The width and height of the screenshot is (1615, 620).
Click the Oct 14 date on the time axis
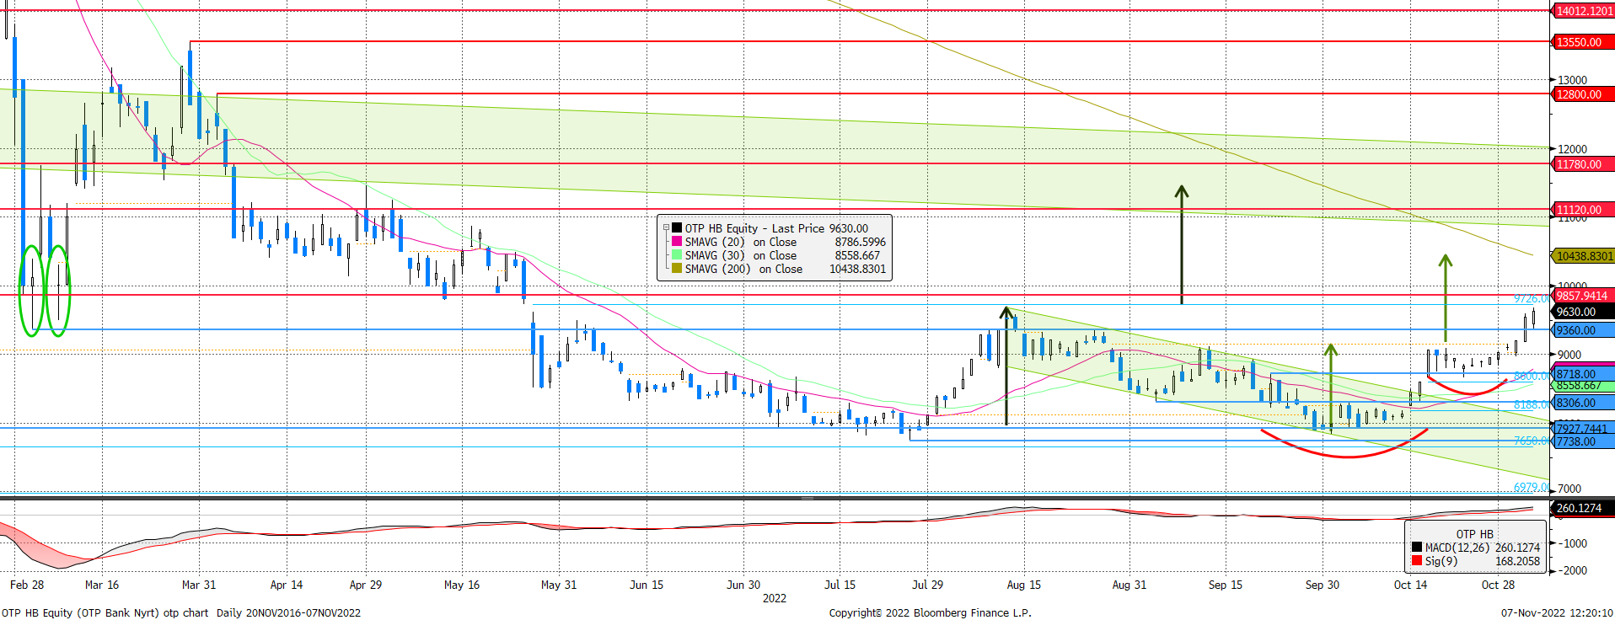(1410, 585)
